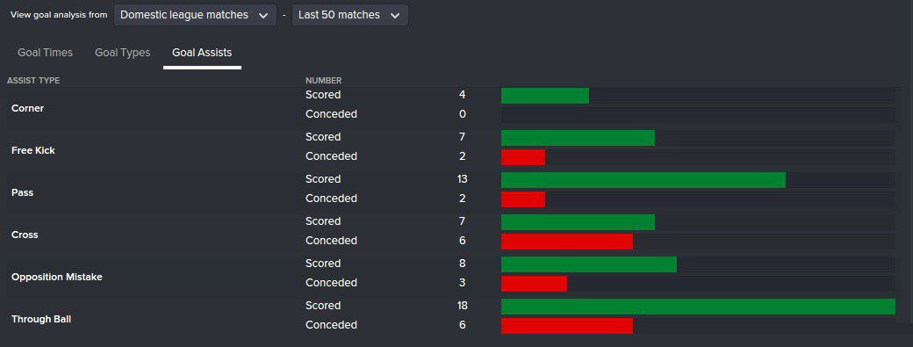
Task: Open the Last 50 matches dropdown
Action: 350,15
